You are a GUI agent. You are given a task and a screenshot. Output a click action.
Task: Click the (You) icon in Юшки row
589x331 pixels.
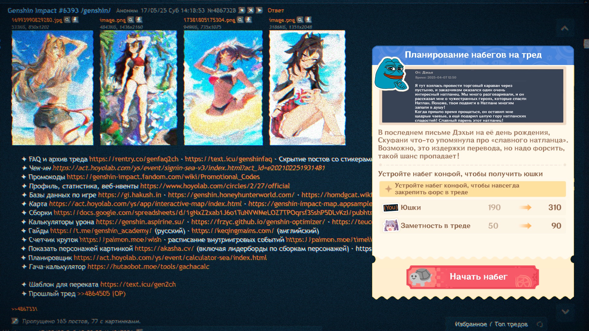coord(391,208)
